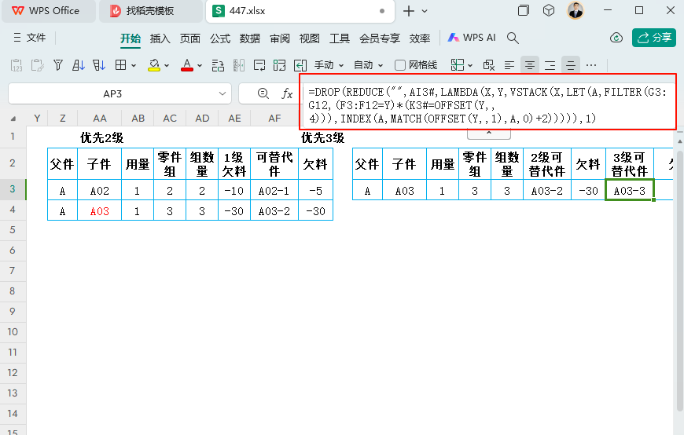
Task: Click the paste format clipboard icon
Action: click(37, 65)
